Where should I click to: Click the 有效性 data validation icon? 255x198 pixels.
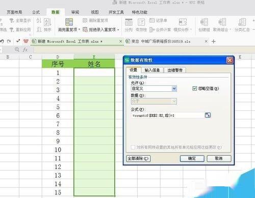click(141, 22)
